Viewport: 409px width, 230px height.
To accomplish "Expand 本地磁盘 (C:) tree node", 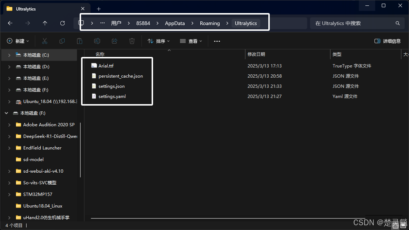I will (x=9, y=55).
